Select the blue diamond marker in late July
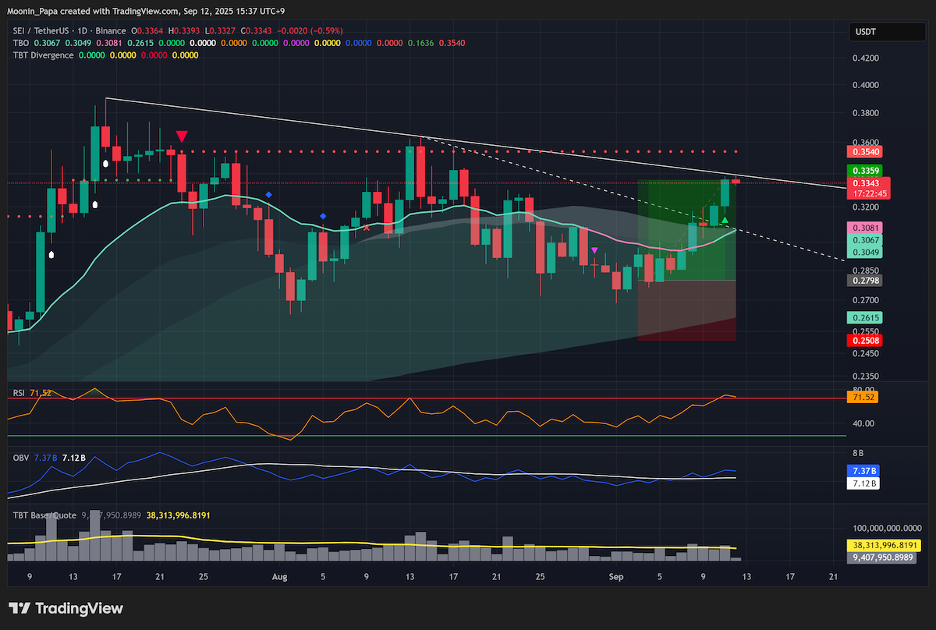This screenshot has height=630, width=936. tap(268, 194)
